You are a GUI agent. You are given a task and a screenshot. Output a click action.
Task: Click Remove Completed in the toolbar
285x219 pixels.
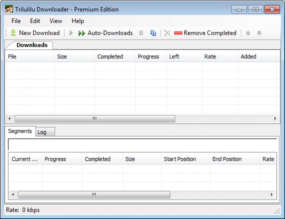[x=205, y=33]
